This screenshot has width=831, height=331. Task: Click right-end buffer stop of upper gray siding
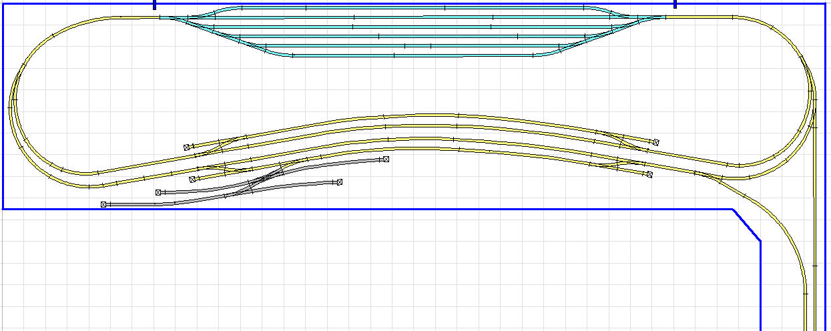386,159
